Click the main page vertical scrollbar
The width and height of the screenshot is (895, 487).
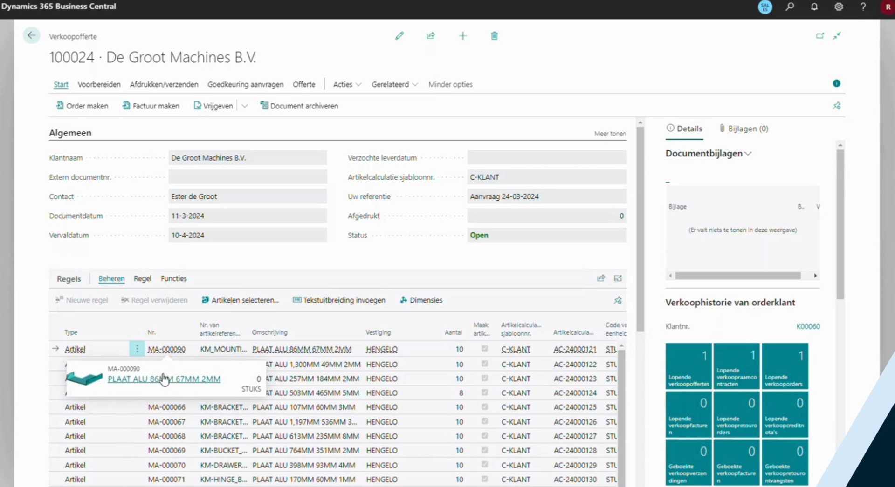point(640,229)
